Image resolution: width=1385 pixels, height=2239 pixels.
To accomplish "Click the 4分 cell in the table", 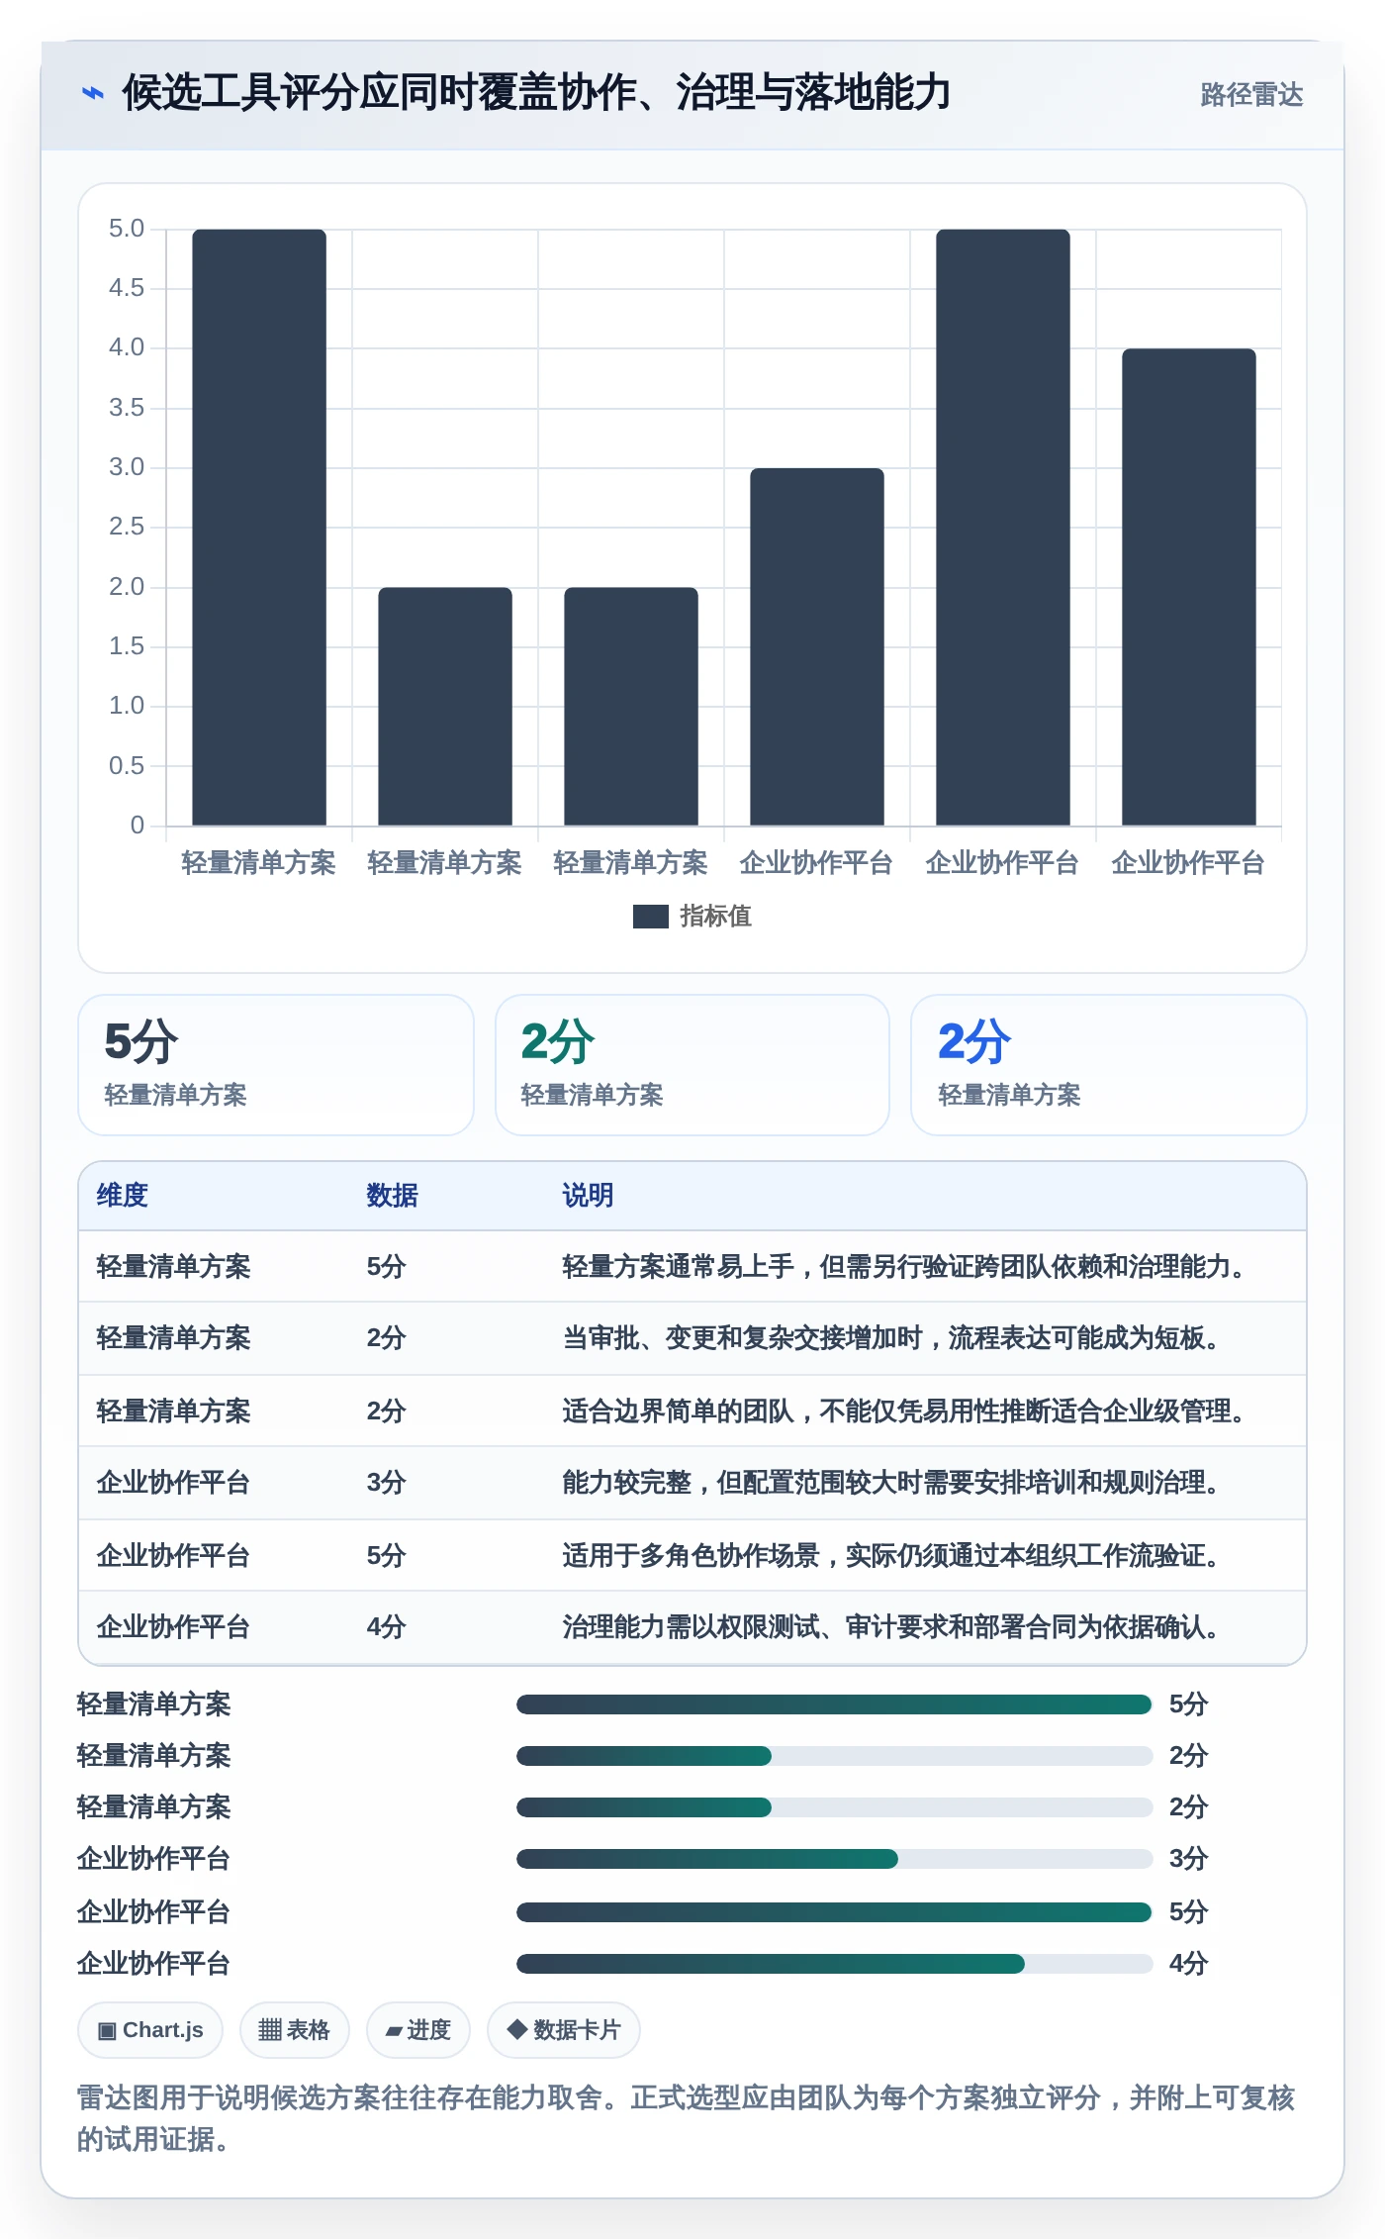I will pyautogui.click(x=386, y=1627).
